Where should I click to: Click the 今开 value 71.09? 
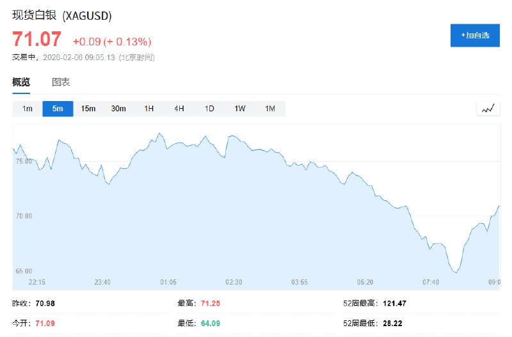[45, 323]
